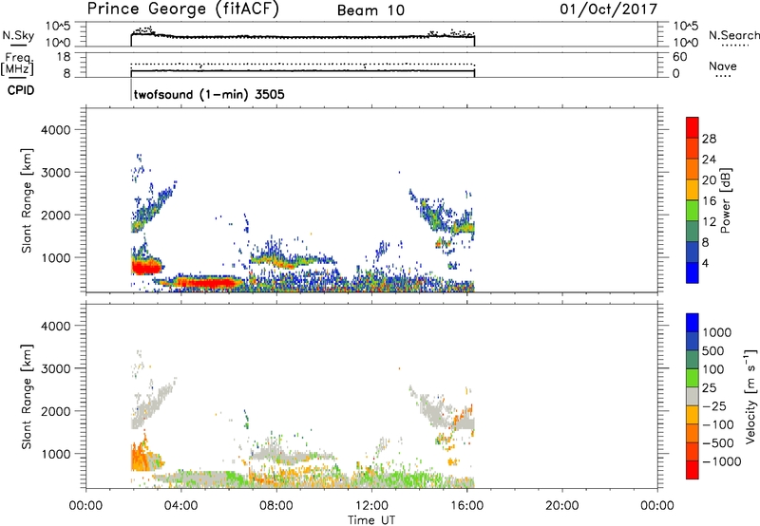The width and height of the screenshot is (760, 526).
Task: Click the 'Time UT' axis title
Action: pos(371,520)
